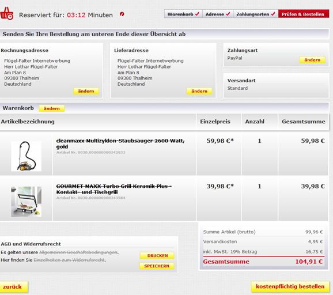
Task: Click the MwSt. 16,75 € value
Action: (314, 252)
